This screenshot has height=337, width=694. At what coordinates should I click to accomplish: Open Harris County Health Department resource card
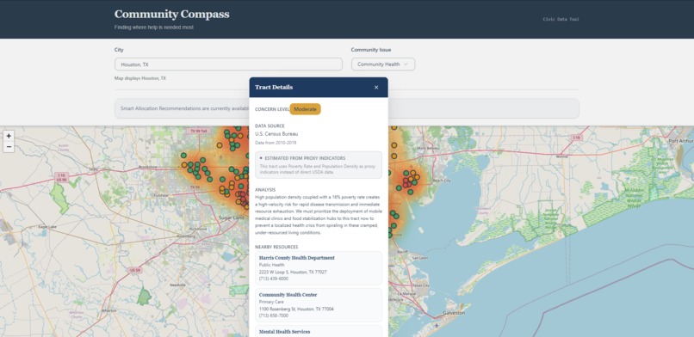click(x=319, y=268)
